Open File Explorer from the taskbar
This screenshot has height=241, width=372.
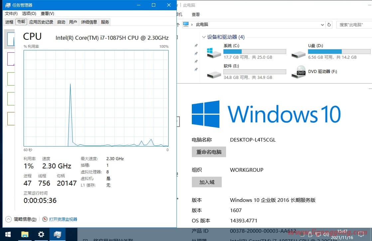click(x=25, y=234)
